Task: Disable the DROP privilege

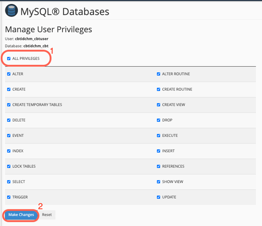Action: [x=159, y=120]
